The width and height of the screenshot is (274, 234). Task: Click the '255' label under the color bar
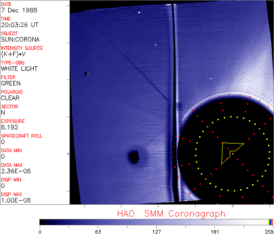pos(269,231)
